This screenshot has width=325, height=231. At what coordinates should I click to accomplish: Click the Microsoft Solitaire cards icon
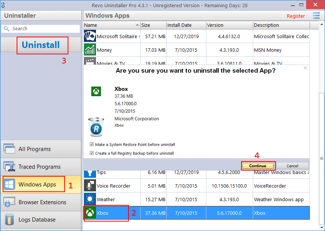pyautogui.click(x=90, y=36)
